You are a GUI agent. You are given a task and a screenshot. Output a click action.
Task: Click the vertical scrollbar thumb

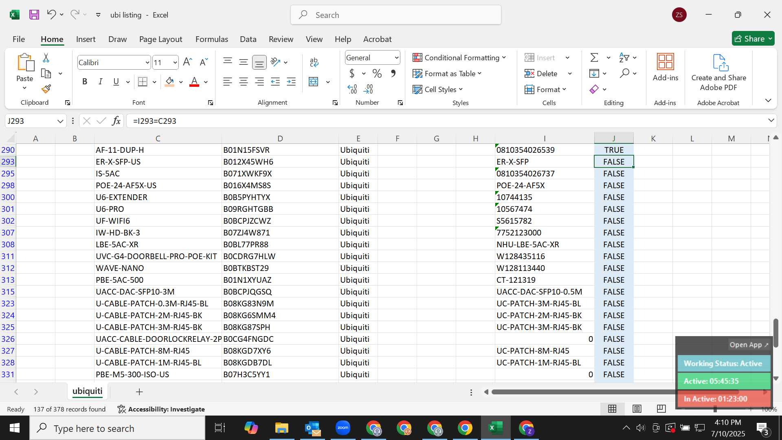coord(775,333)
